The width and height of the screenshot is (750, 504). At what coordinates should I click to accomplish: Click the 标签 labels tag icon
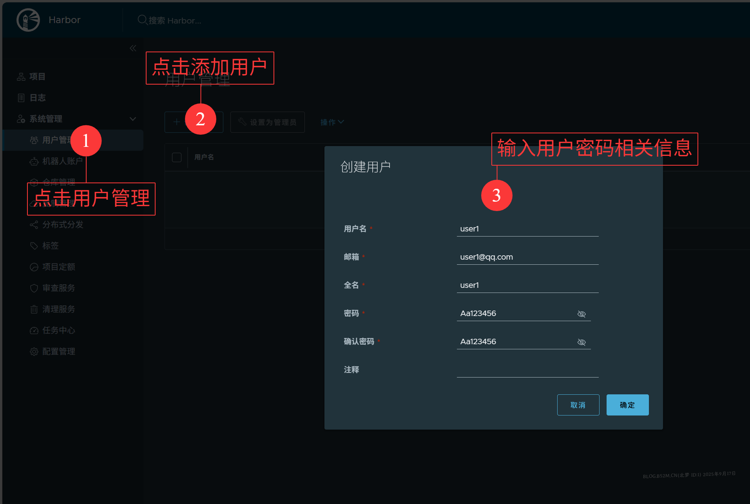click(34, 246)
